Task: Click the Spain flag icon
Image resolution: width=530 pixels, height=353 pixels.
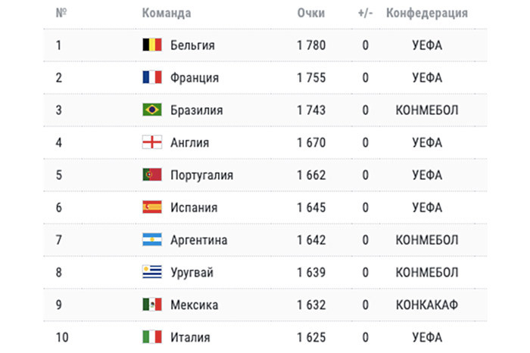Action: (x=151, y=207)
